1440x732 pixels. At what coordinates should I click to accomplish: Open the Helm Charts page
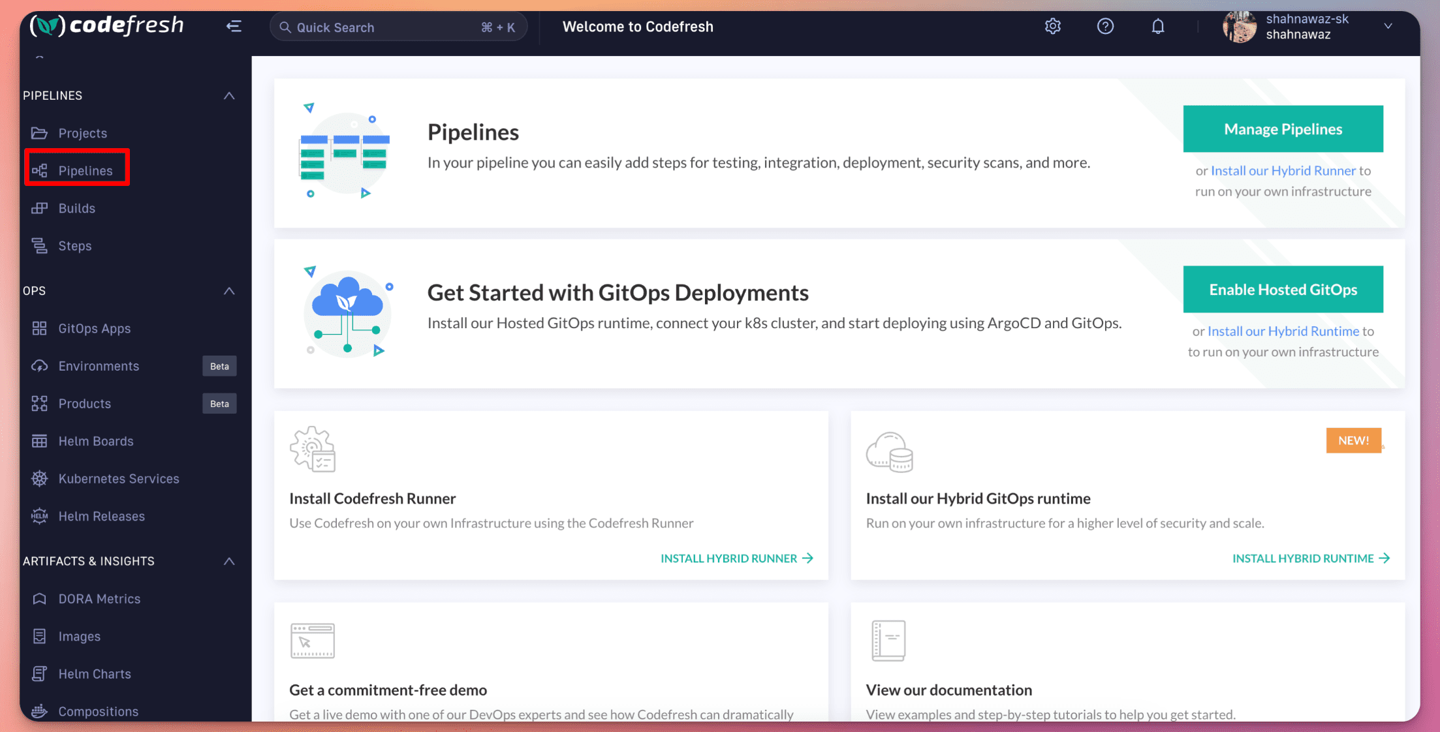point(93,673)
